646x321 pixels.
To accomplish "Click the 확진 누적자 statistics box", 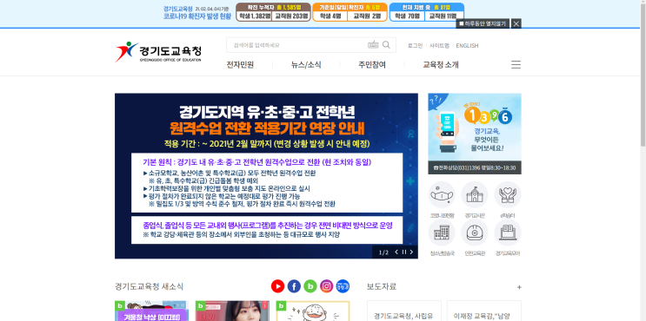I will click(x=273, y=12).
